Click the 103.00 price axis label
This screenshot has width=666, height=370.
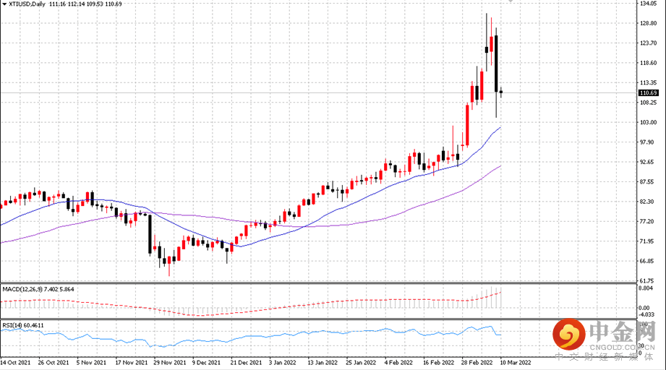click(x=648, y=122)
